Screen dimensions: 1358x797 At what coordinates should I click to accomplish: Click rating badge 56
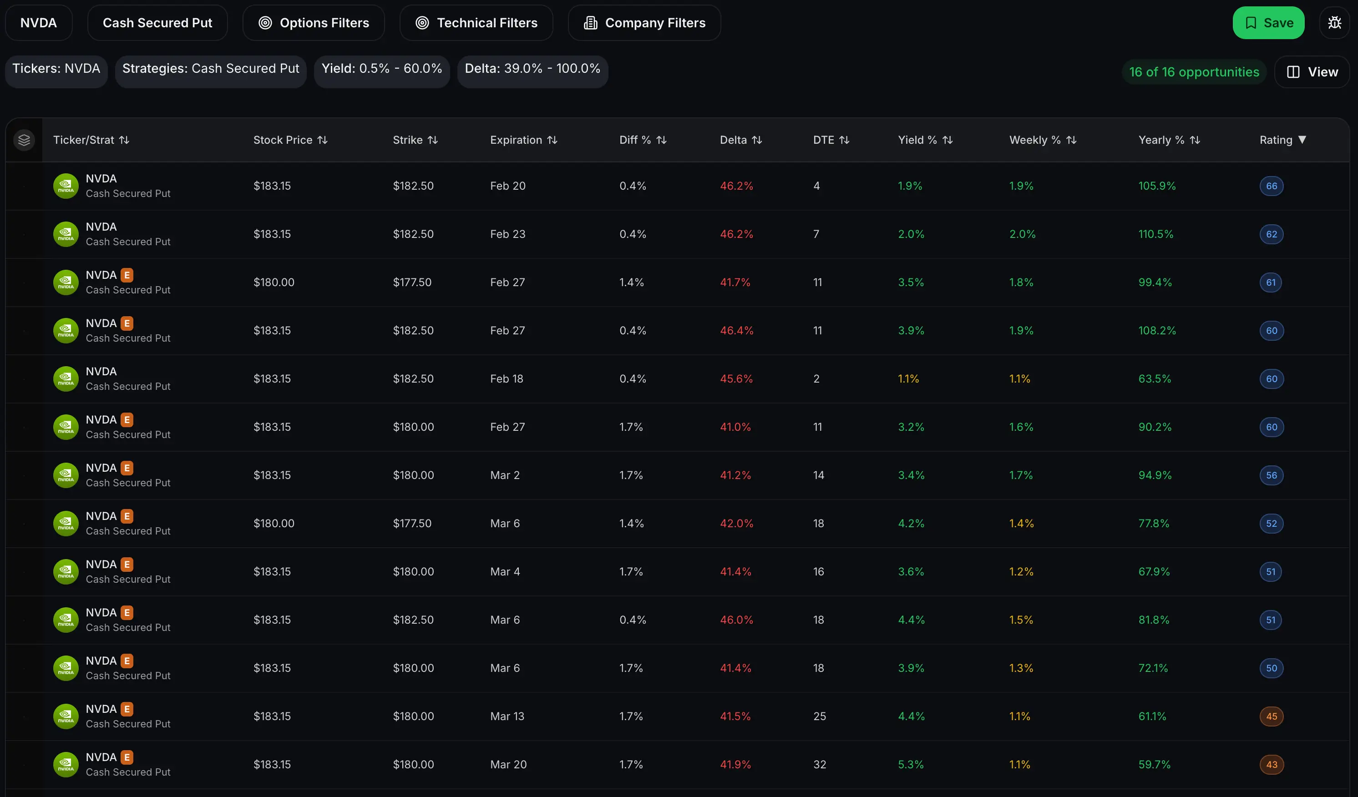pos(1272,475)
